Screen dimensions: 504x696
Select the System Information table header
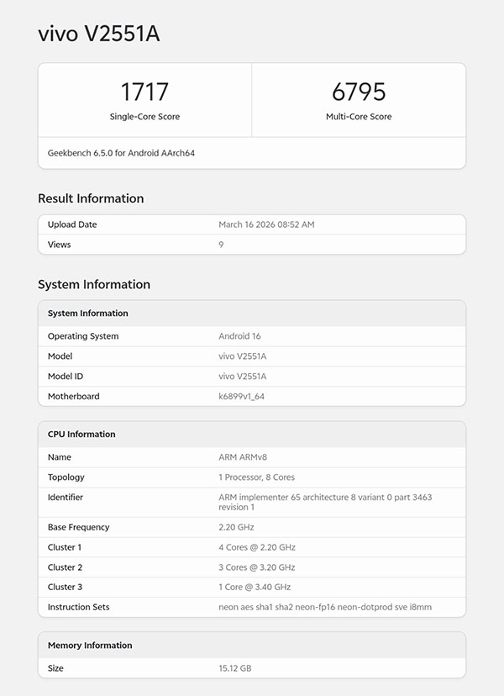88,314
